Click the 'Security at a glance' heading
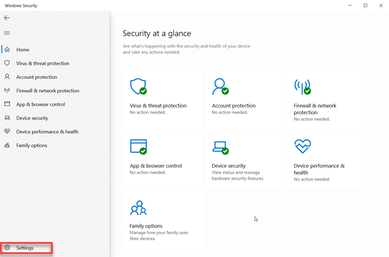The width and height of the screenshot is (389, 257). pyautogui.click(x=157, y=33)
